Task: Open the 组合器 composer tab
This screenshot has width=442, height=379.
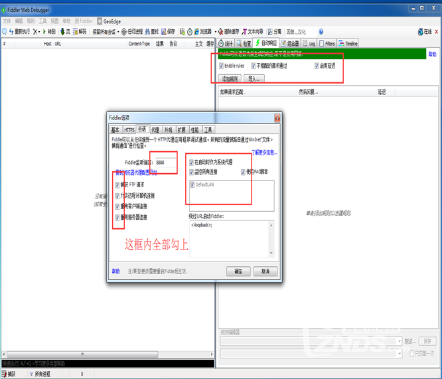Action: pos(290,43)
